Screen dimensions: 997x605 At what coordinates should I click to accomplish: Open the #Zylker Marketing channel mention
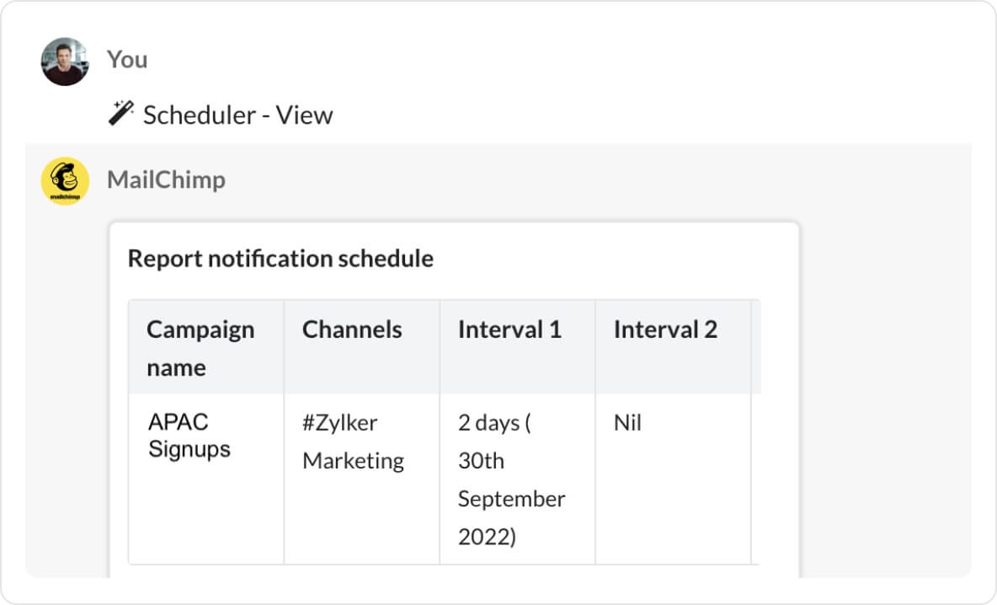coord(353,442)
